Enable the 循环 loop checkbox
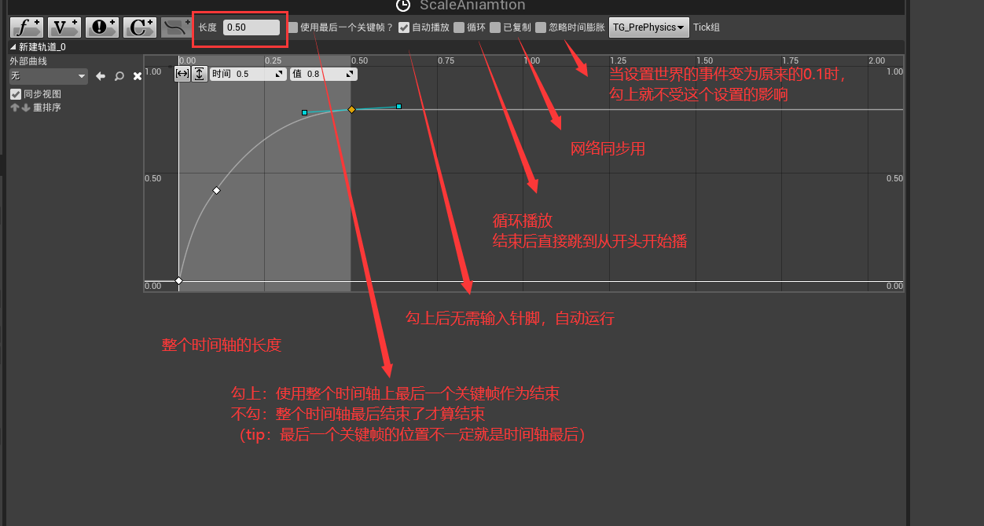Viewport: 984px width, 526px height. [x=459, y=27]
